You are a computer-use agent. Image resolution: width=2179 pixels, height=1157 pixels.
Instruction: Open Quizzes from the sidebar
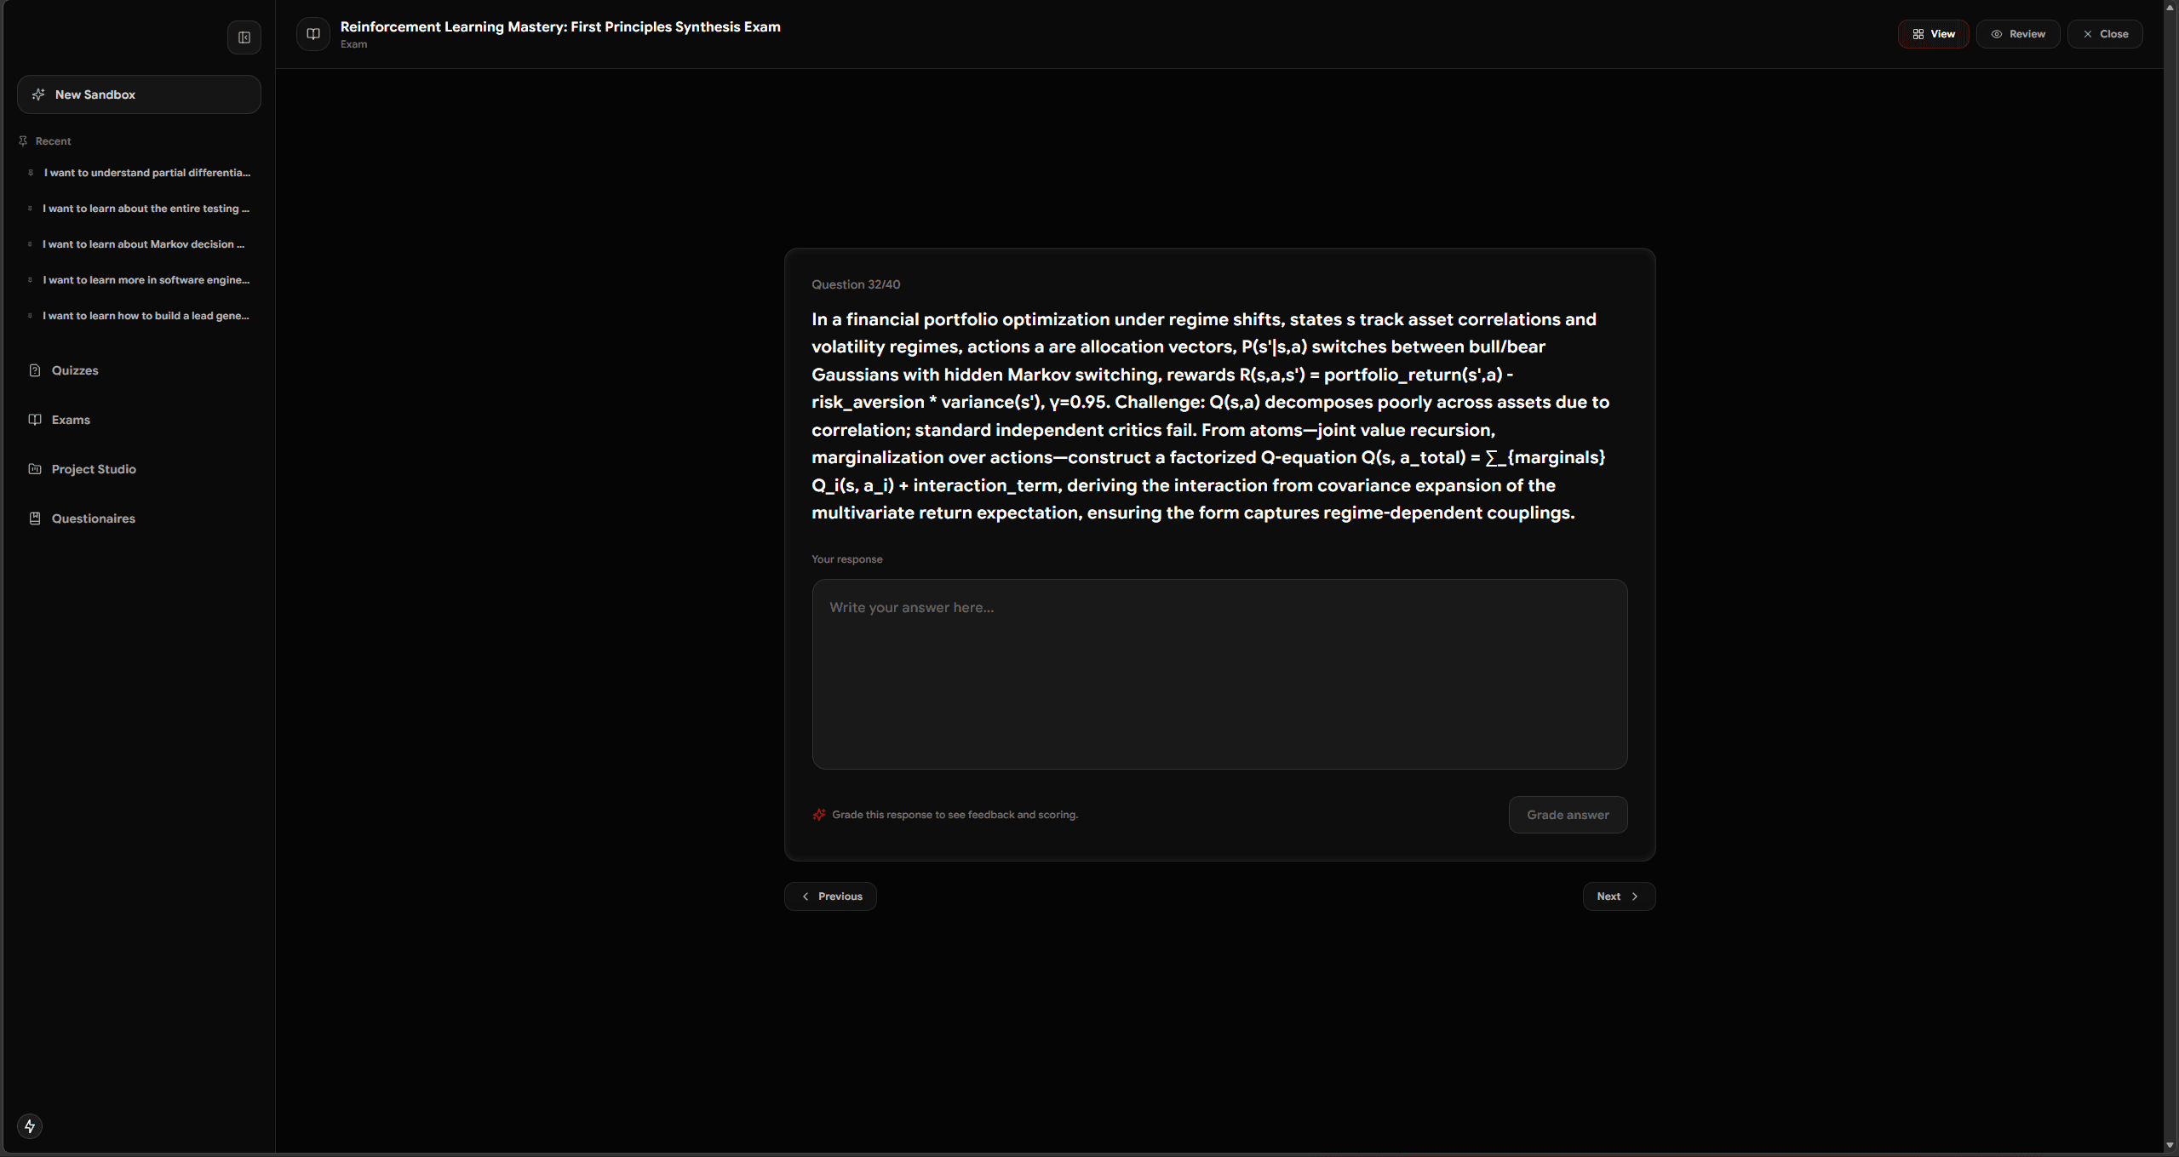click(x=75, y=370)
